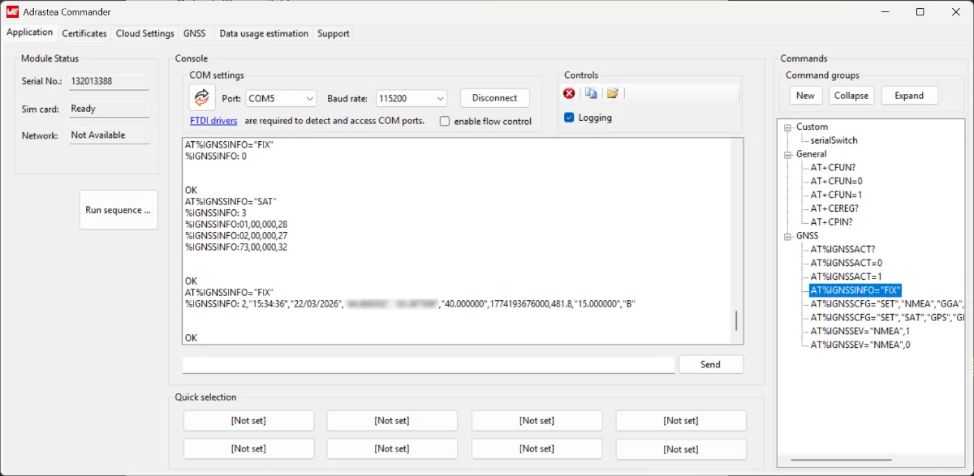Click the red clear console icon
This screenshot has width=974, height=476.
pos(569,93)
